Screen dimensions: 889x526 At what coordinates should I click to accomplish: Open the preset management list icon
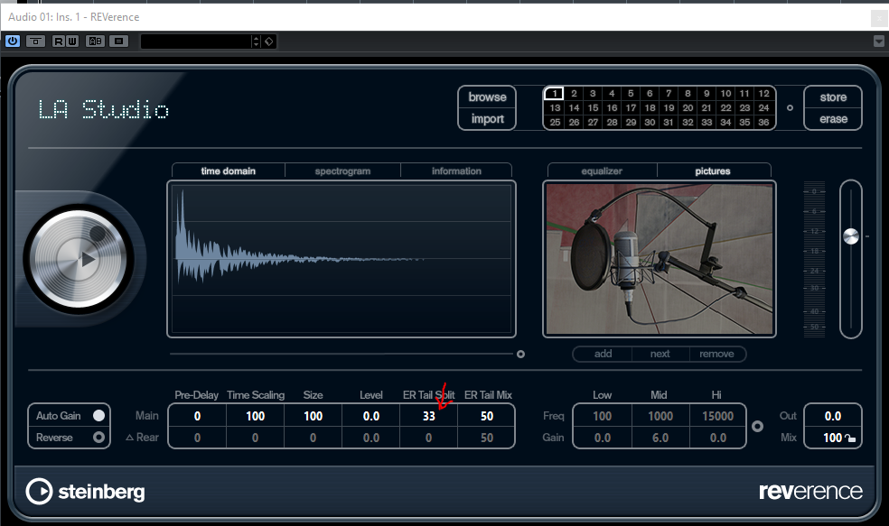pyautogui.click(x=118, y=42)
